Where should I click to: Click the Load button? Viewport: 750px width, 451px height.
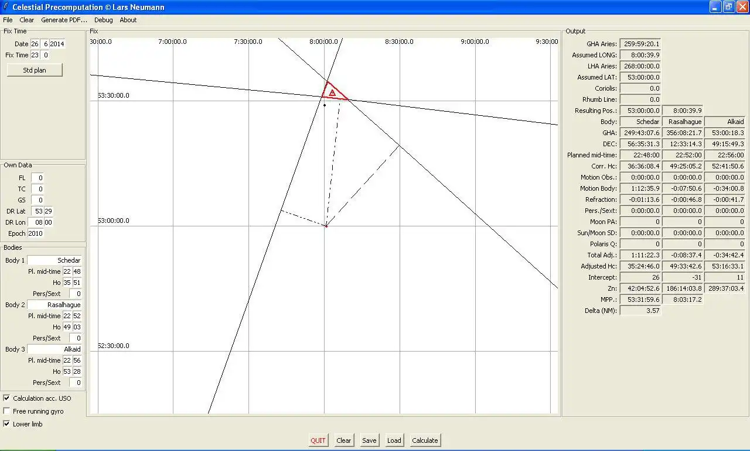click(394, 440)
